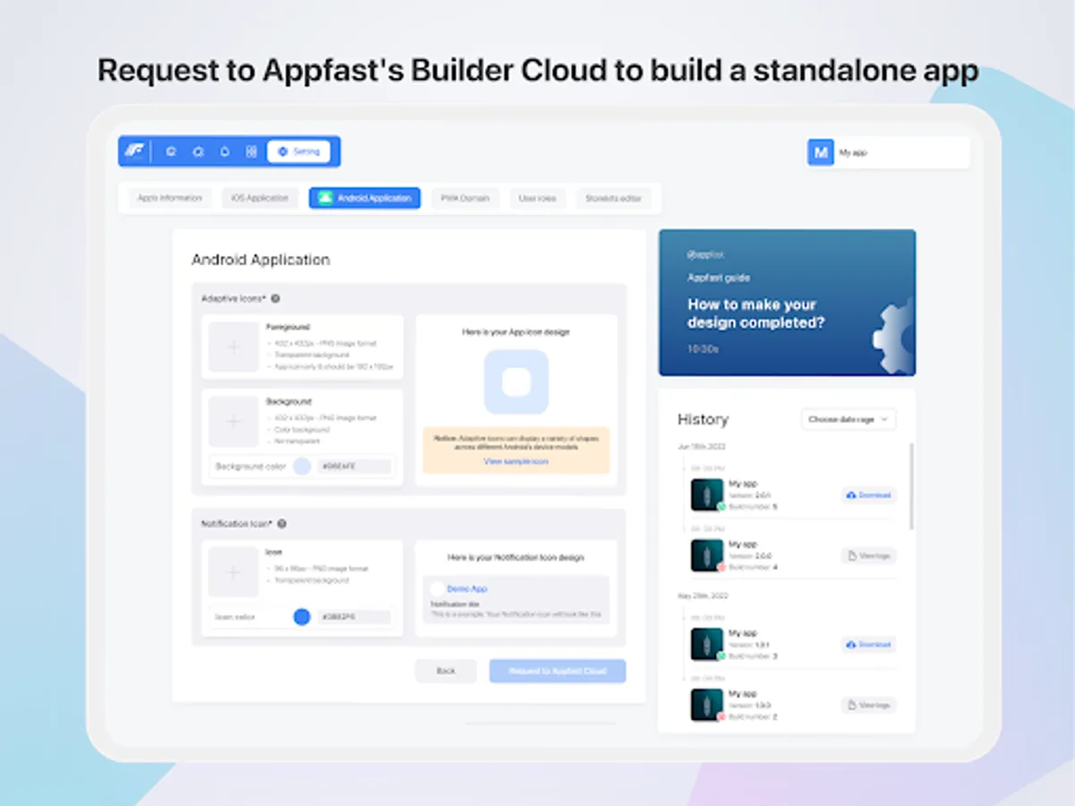
Task: Open the Choose date range dropdown
Action: pyautogui.click(x=847, y=419)
